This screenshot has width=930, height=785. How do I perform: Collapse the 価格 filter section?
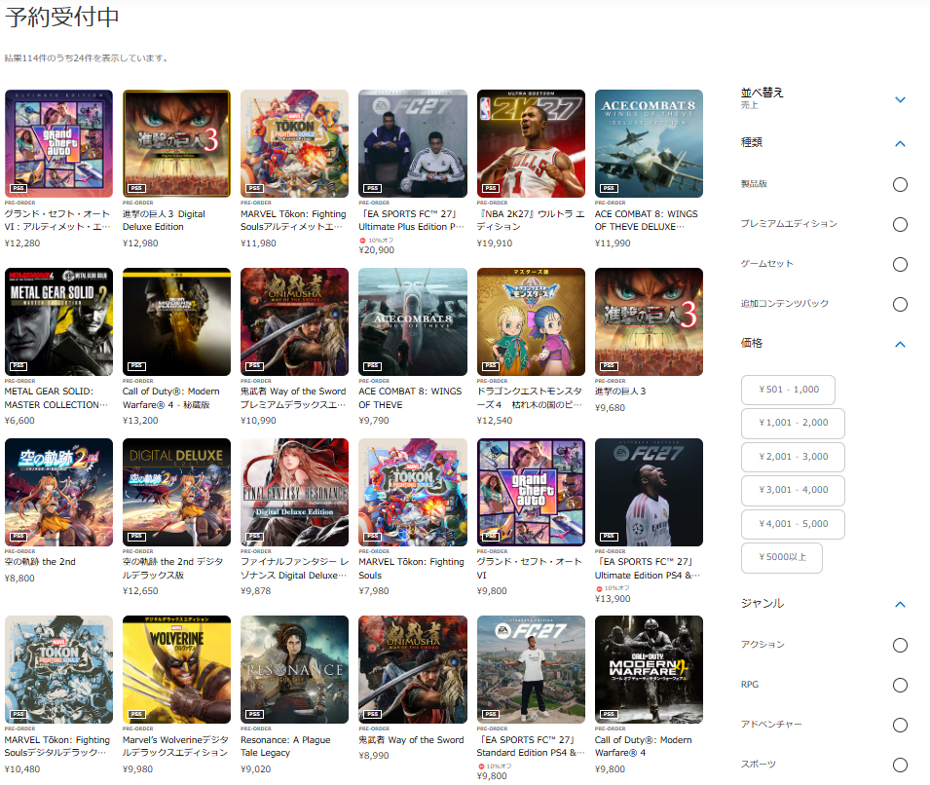coord(900,344)
